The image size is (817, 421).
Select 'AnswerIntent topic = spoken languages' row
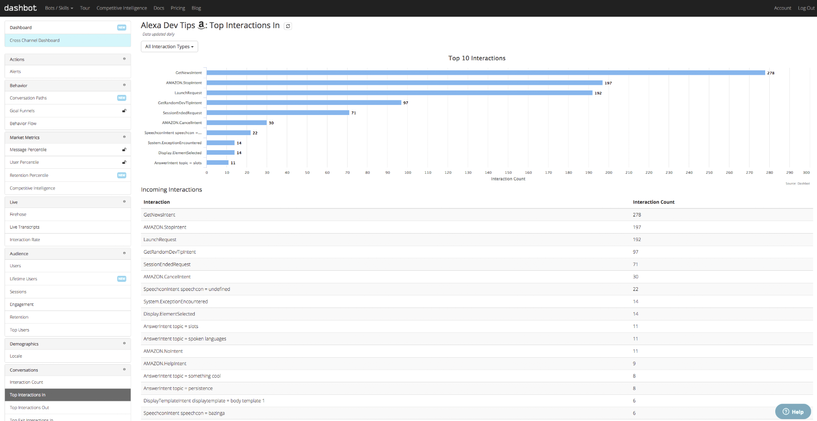click(477, 339)
